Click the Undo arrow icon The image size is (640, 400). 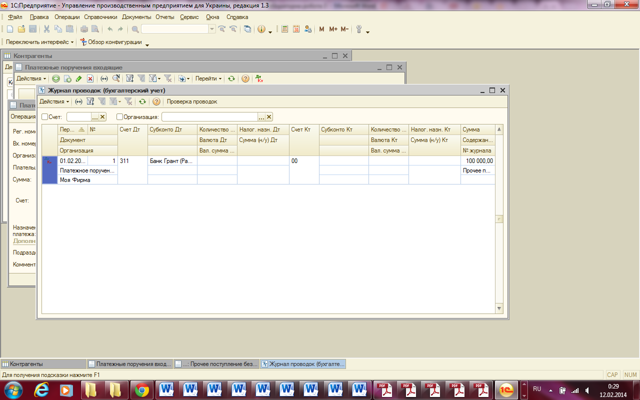coord(109,29)
